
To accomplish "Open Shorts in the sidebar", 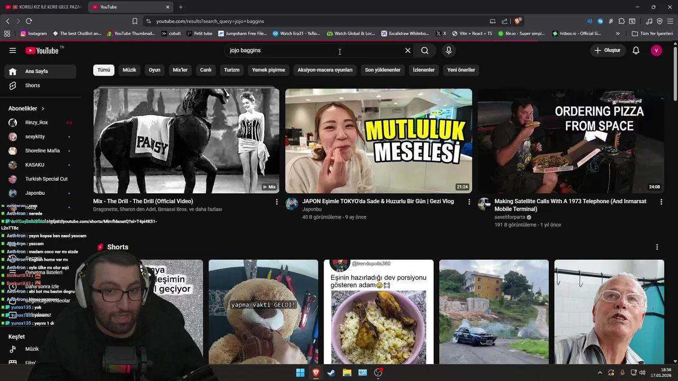I will coord(40,85).
